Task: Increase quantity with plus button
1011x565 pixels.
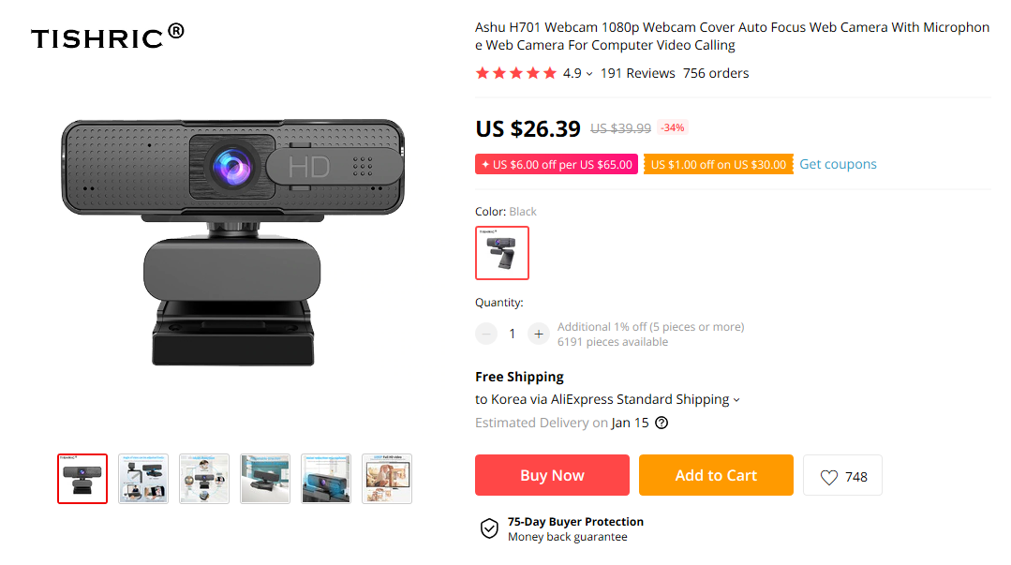Action: (x=539, y=334)
